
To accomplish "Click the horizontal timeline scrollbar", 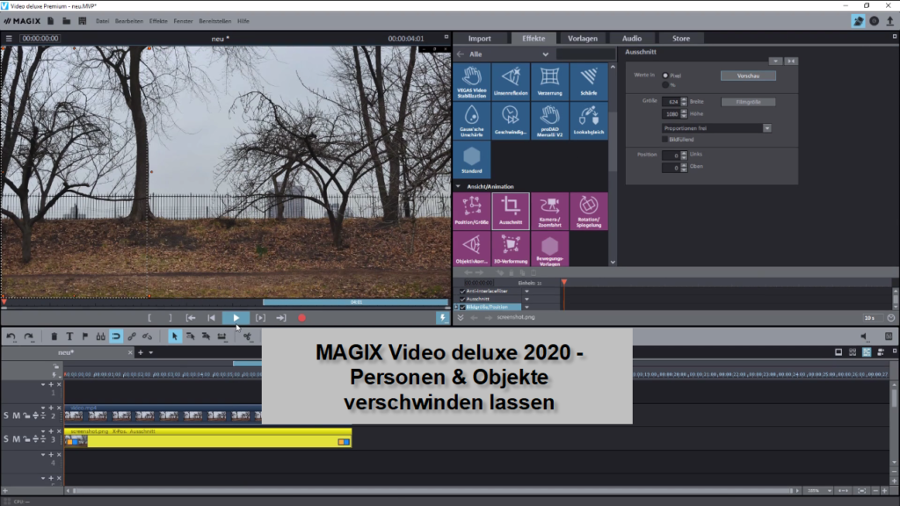I will click(432, 491).
